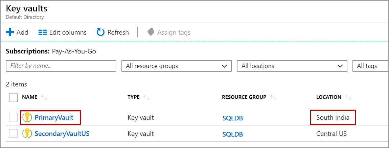Check the PrimaryVault row checkbox
The height and width of the screenshot is (148, 389).
click(13, 117)
